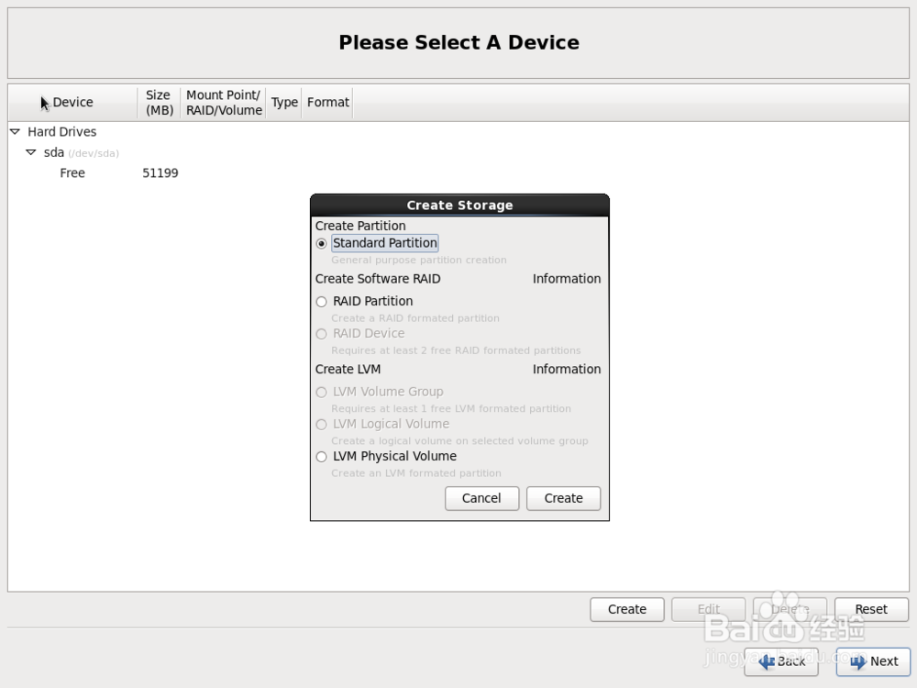Click the 51199 size value
This screenshot has width=917, height=688.
pyautogui.click(x=160, y=173)
